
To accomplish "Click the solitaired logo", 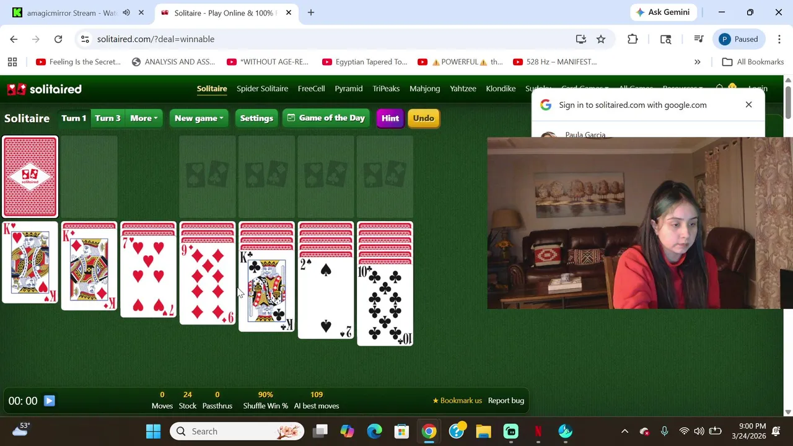I will (x=44, y=89).
